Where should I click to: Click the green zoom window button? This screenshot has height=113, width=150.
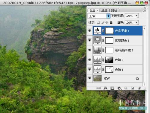(142, 3)
